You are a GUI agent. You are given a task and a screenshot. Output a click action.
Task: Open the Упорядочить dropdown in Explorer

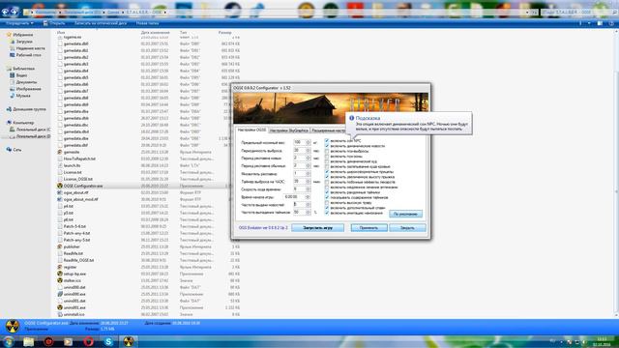point(19,23)
